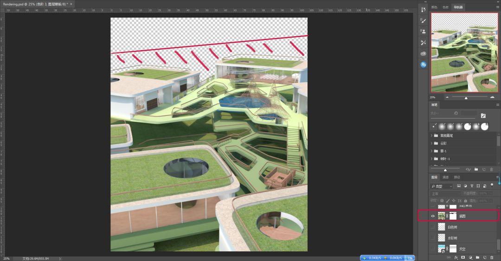
Task: Open the Brush Settings panel icon
Action: (x=424, y=21)
